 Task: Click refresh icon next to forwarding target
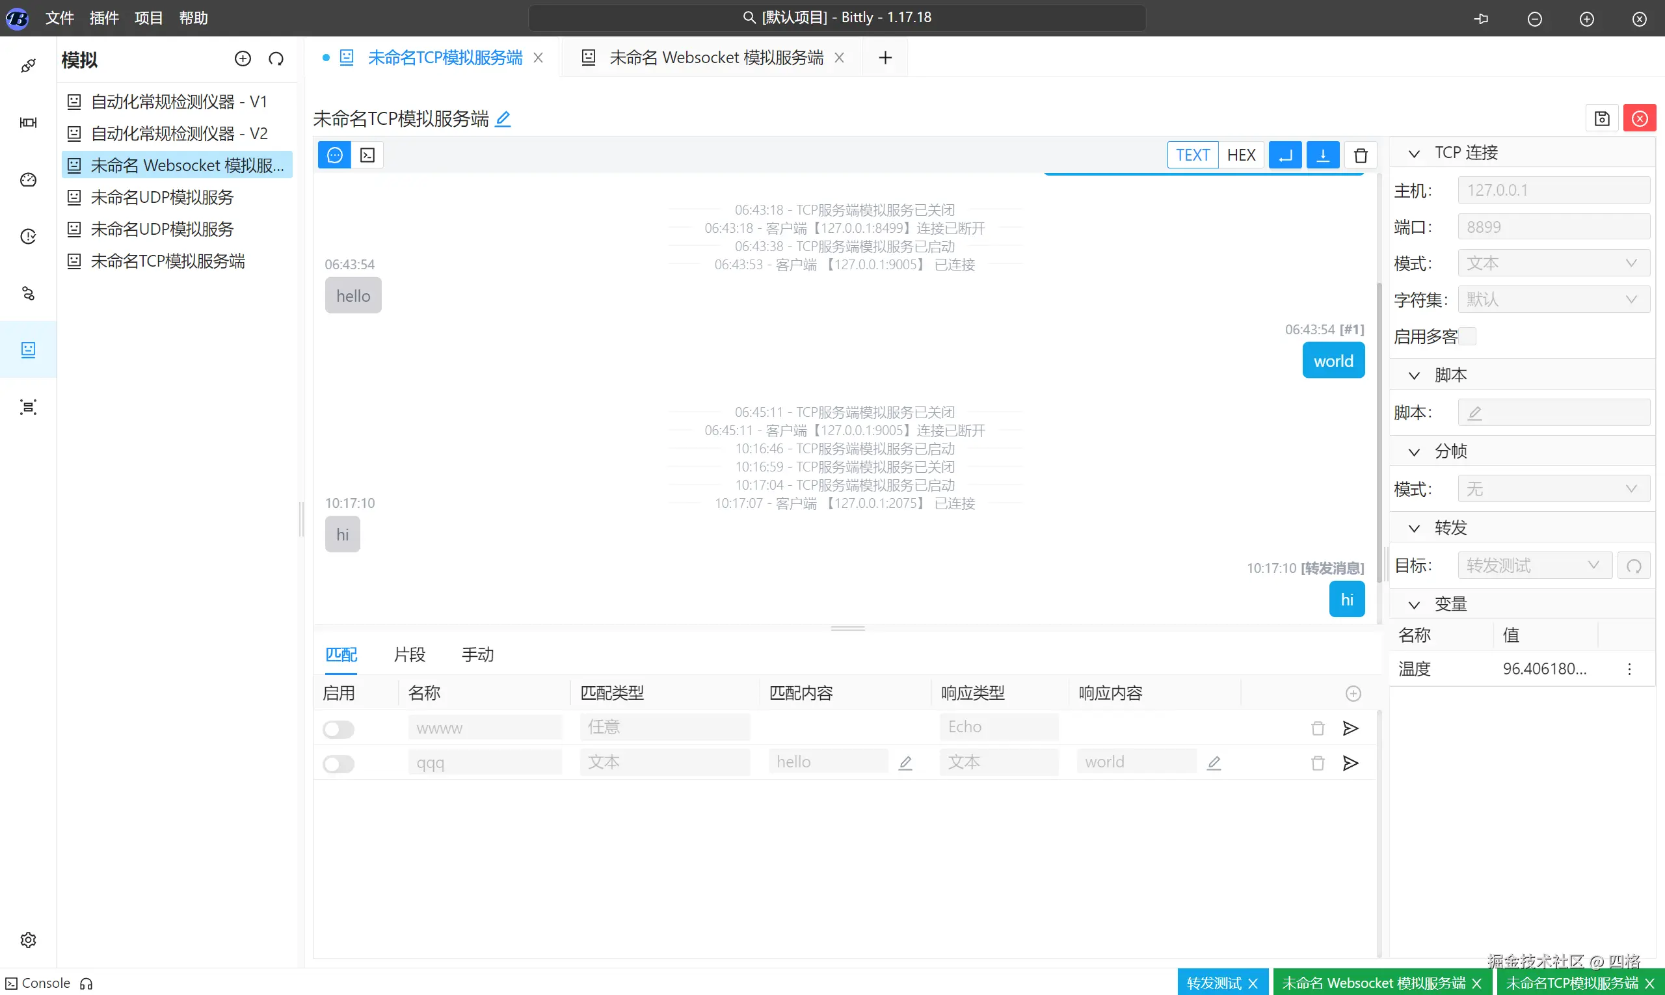pos(1634,566)
